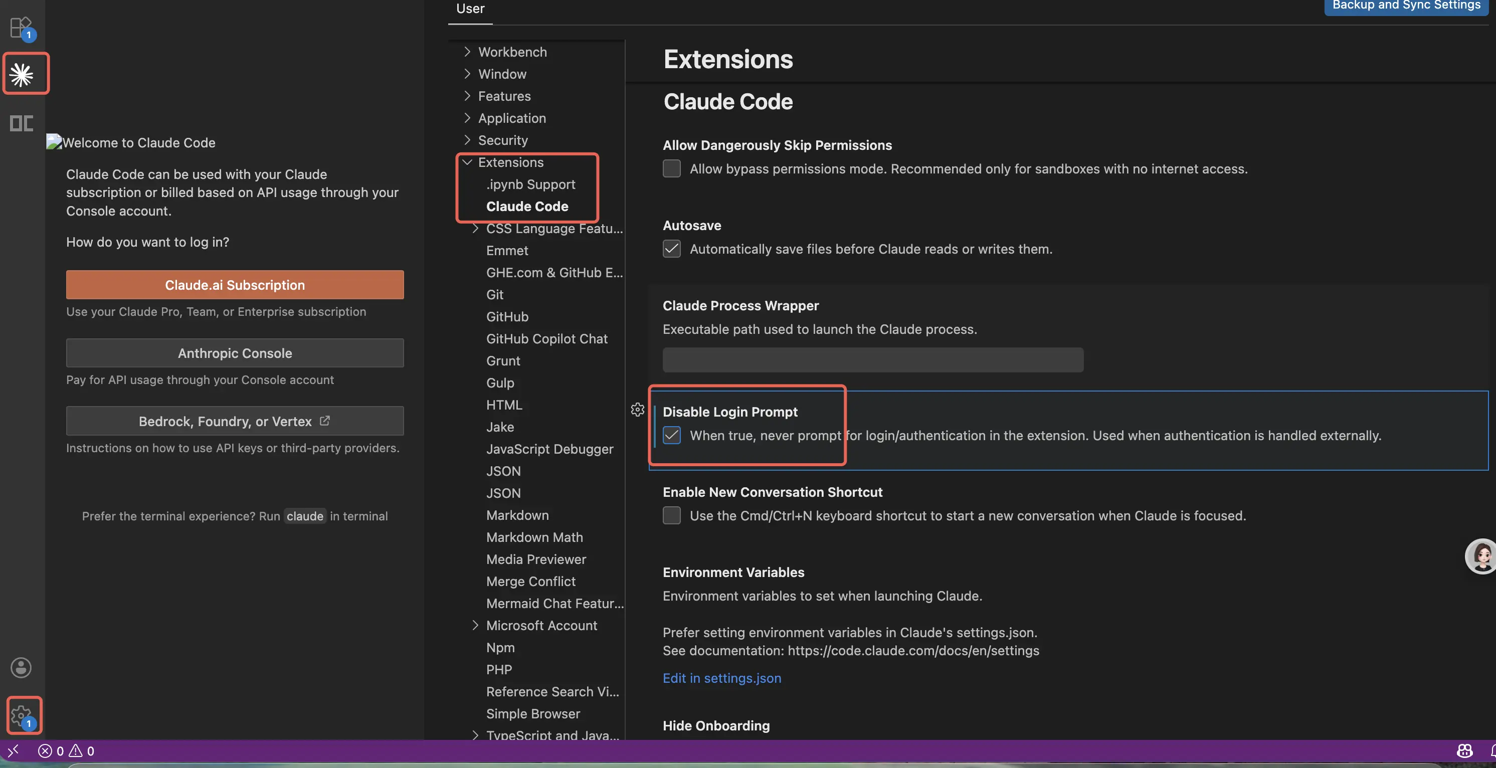The image size is (1496, 768).
Task: Open the remote window status bar icon
Action: (x=13, y=751)
